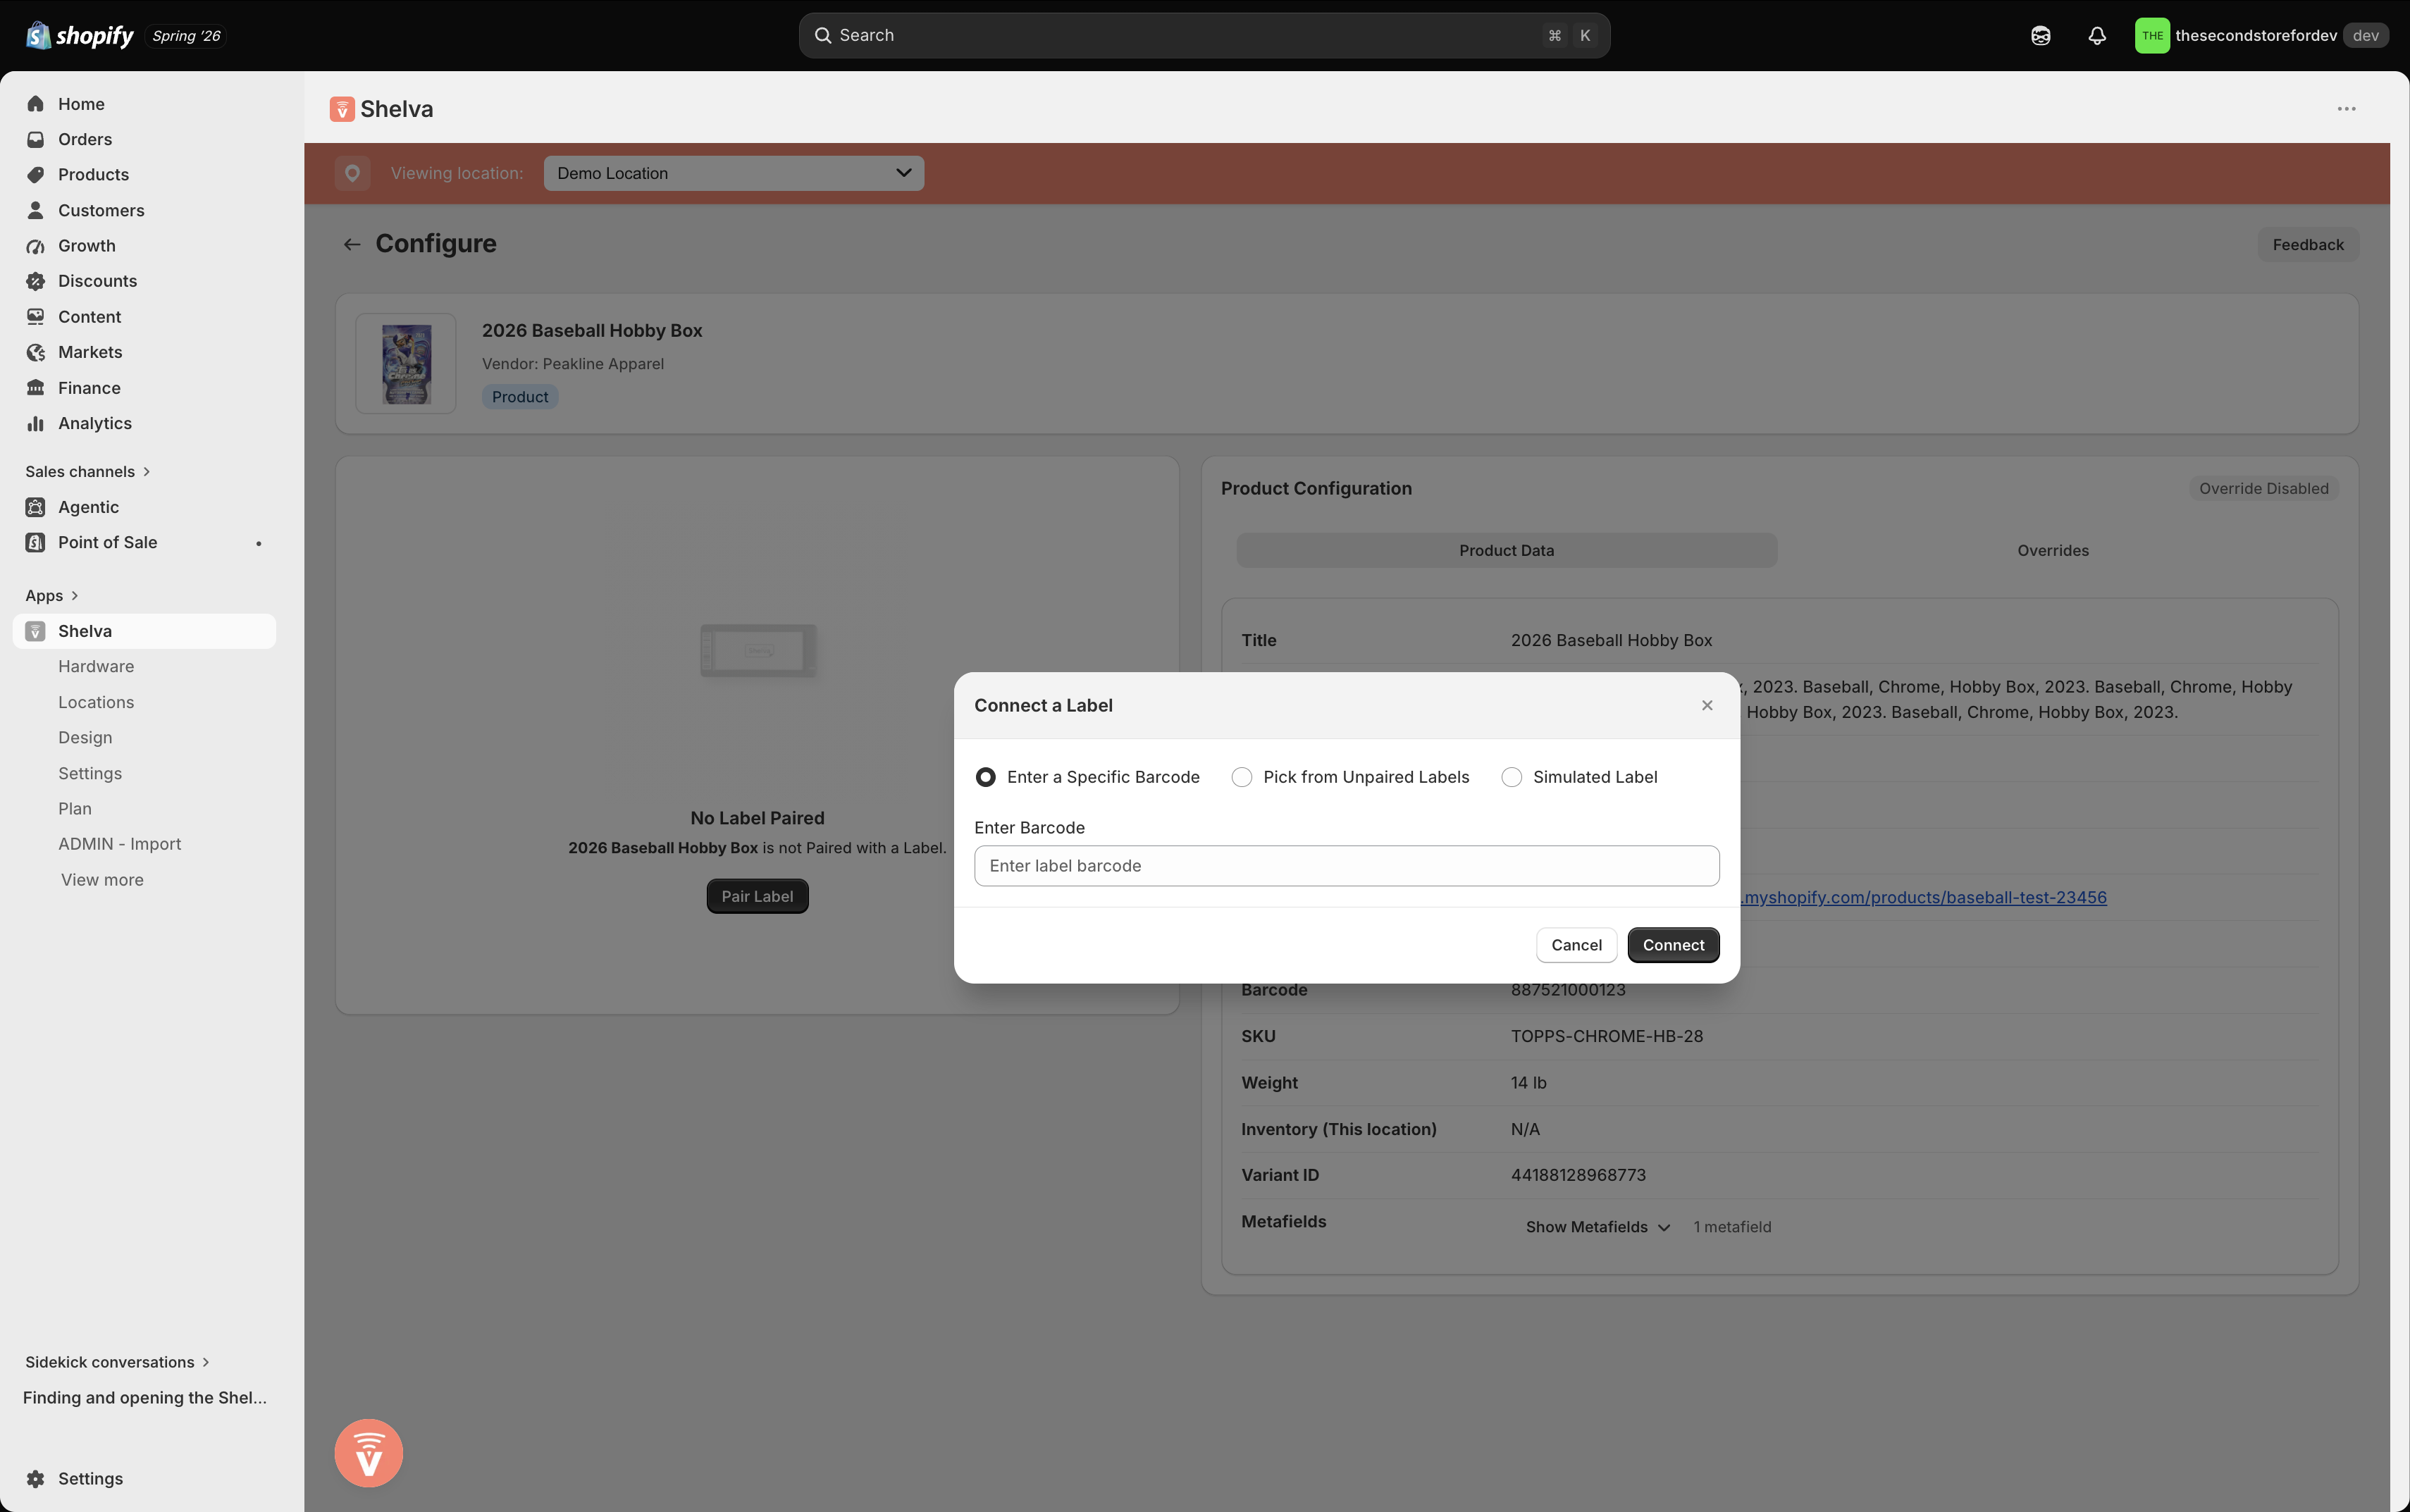Viewport: 2410px width, 1512px height.
Task: Open the notifications bell
Action: pyautogui.click(x=2097, y=36)
